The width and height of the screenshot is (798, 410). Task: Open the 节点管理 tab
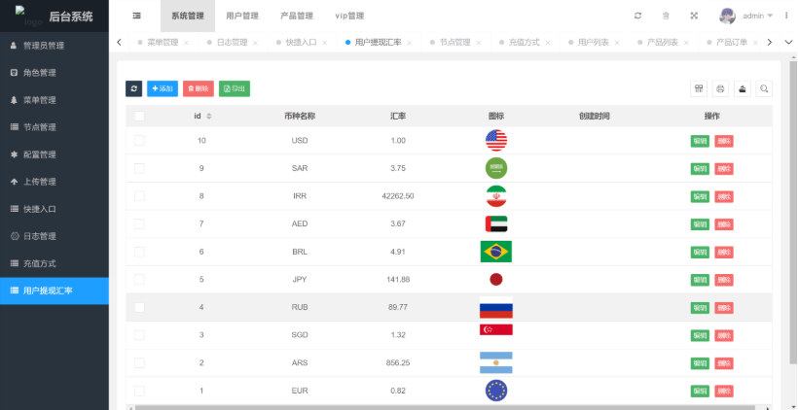point(455,42)
